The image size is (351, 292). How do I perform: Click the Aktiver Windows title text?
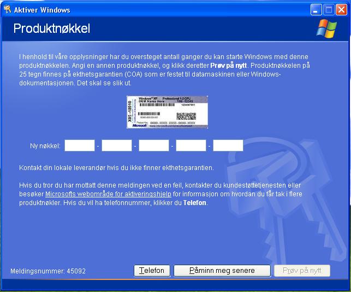(x=42, y=10)
